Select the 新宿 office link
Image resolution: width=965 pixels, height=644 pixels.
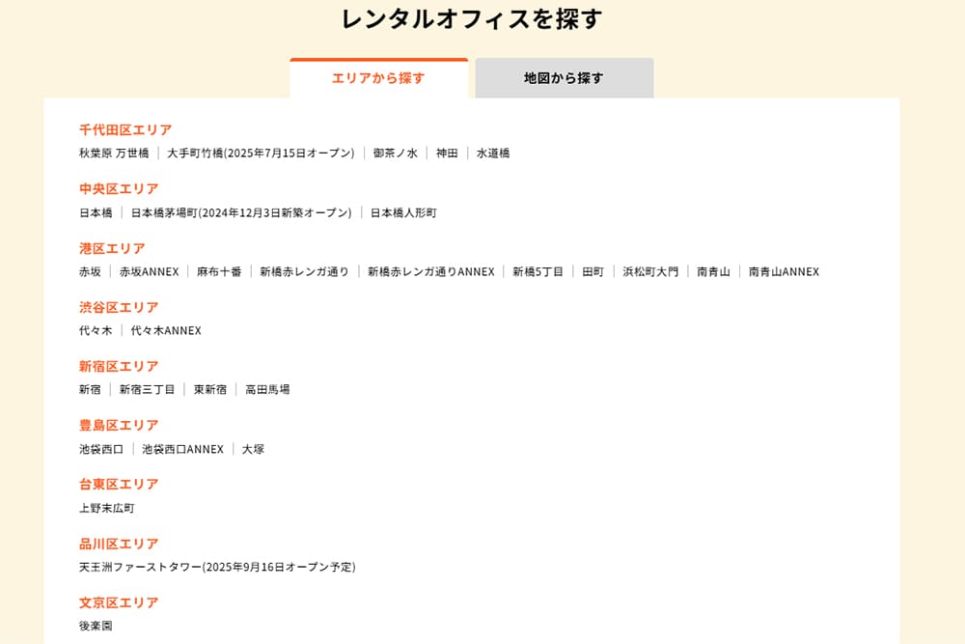90,390
